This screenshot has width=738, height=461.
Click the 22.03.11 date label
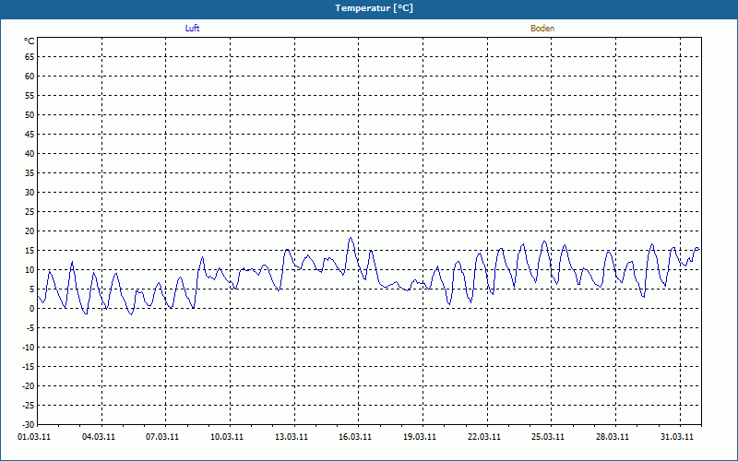point(484,436)
